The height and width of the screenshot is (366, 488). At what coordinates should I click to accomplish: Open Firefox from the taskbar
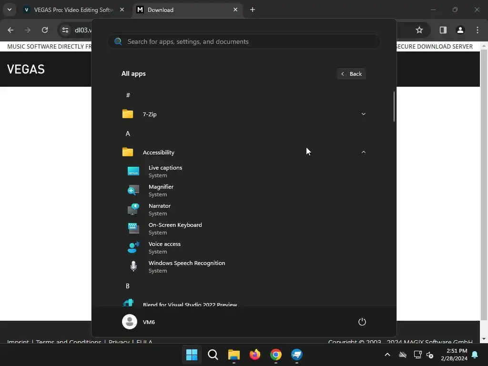pos(255,355)
